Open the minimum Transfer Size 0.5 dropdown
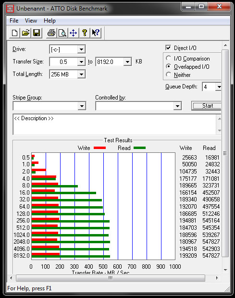 tap(81, 62)
